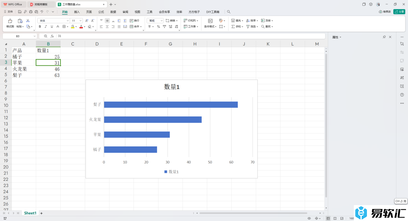This screenshot has width=408, height=221.
Task: Click the three-dots more icon in right sidebar
Action: click(x=402, y=103)
